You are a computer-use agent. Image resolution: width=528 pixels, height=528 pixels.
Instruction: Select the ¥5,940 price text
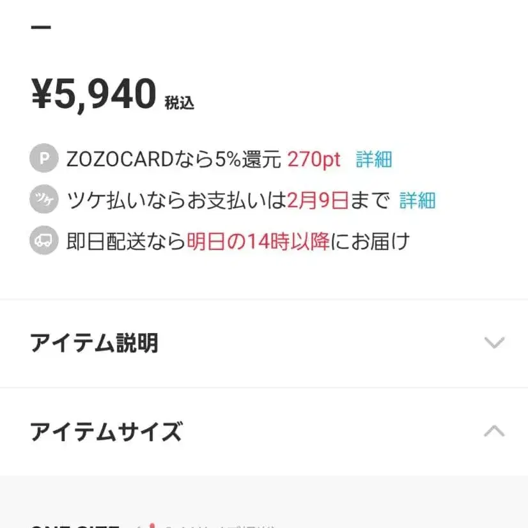point(93,93)
